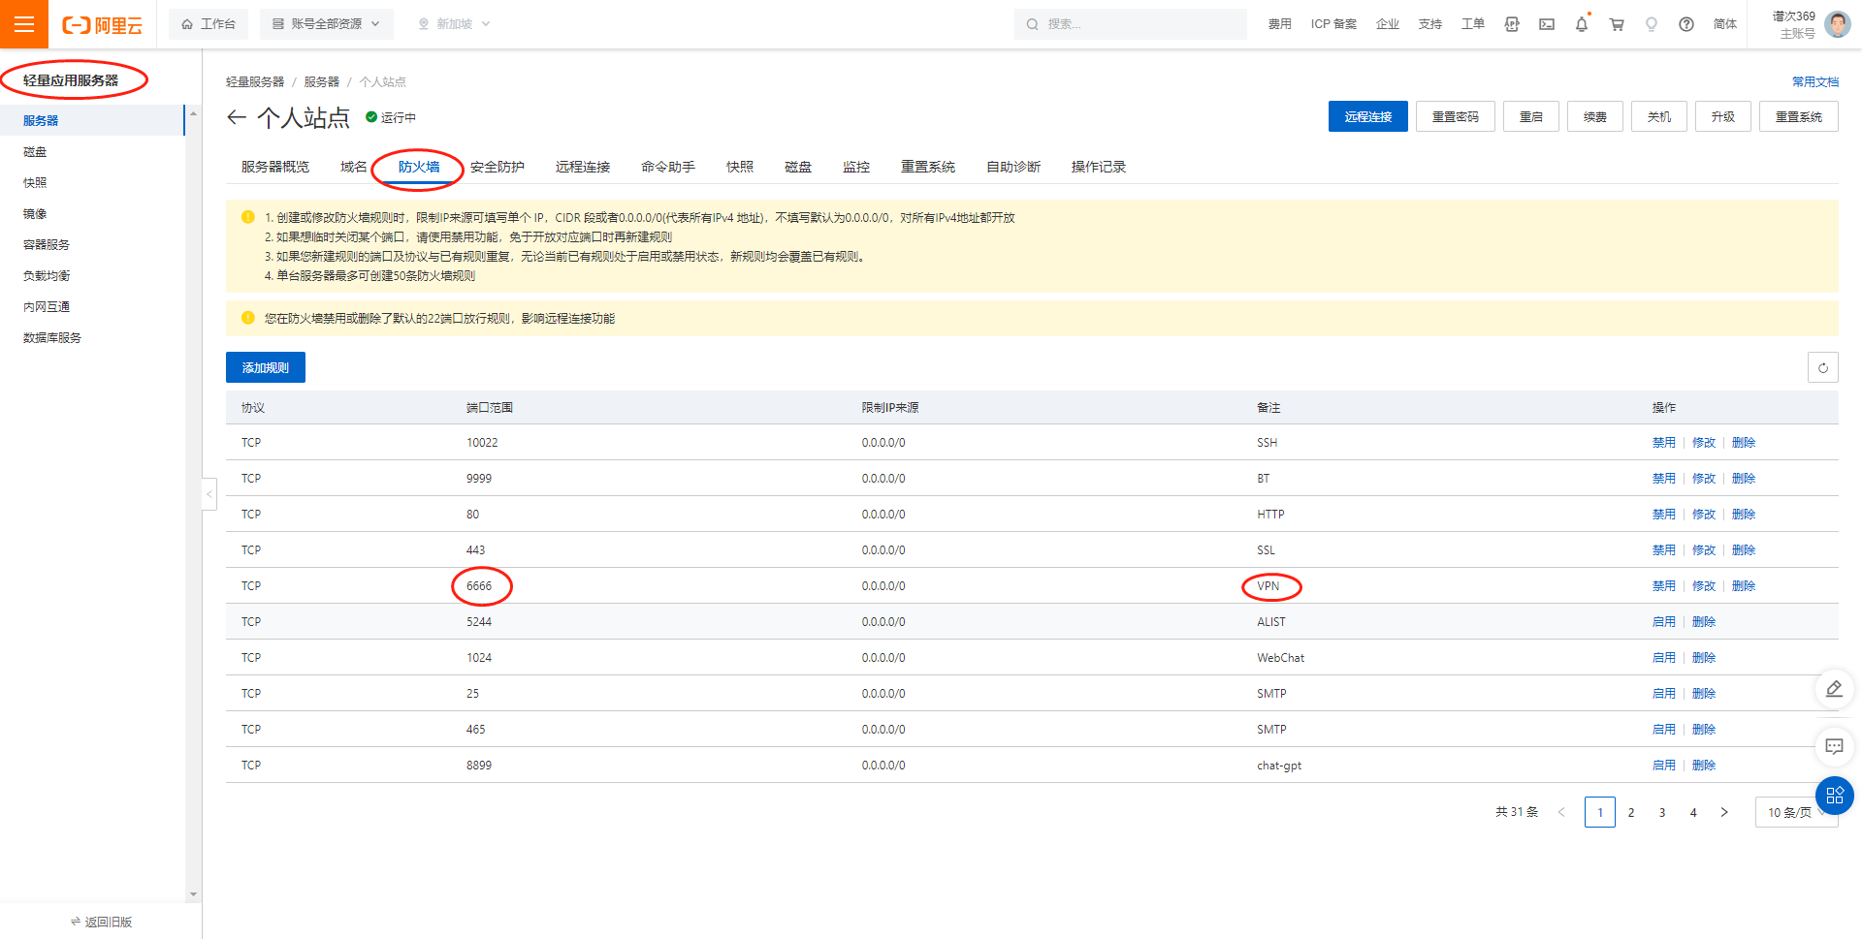Disable the SSH 10022 rule
The width and height of the screenshot is (1862, 939).
point(1664,442)
